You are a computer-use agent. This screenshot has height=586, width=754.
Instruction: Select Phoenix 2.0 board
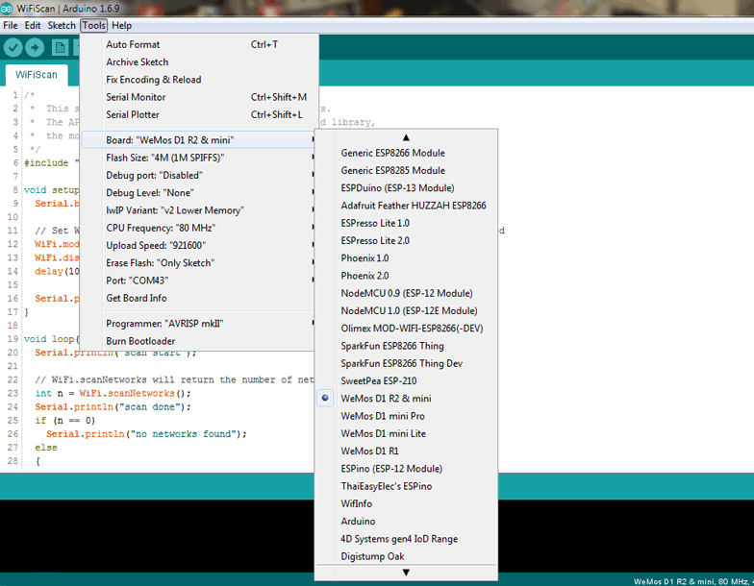pos(406,276)
